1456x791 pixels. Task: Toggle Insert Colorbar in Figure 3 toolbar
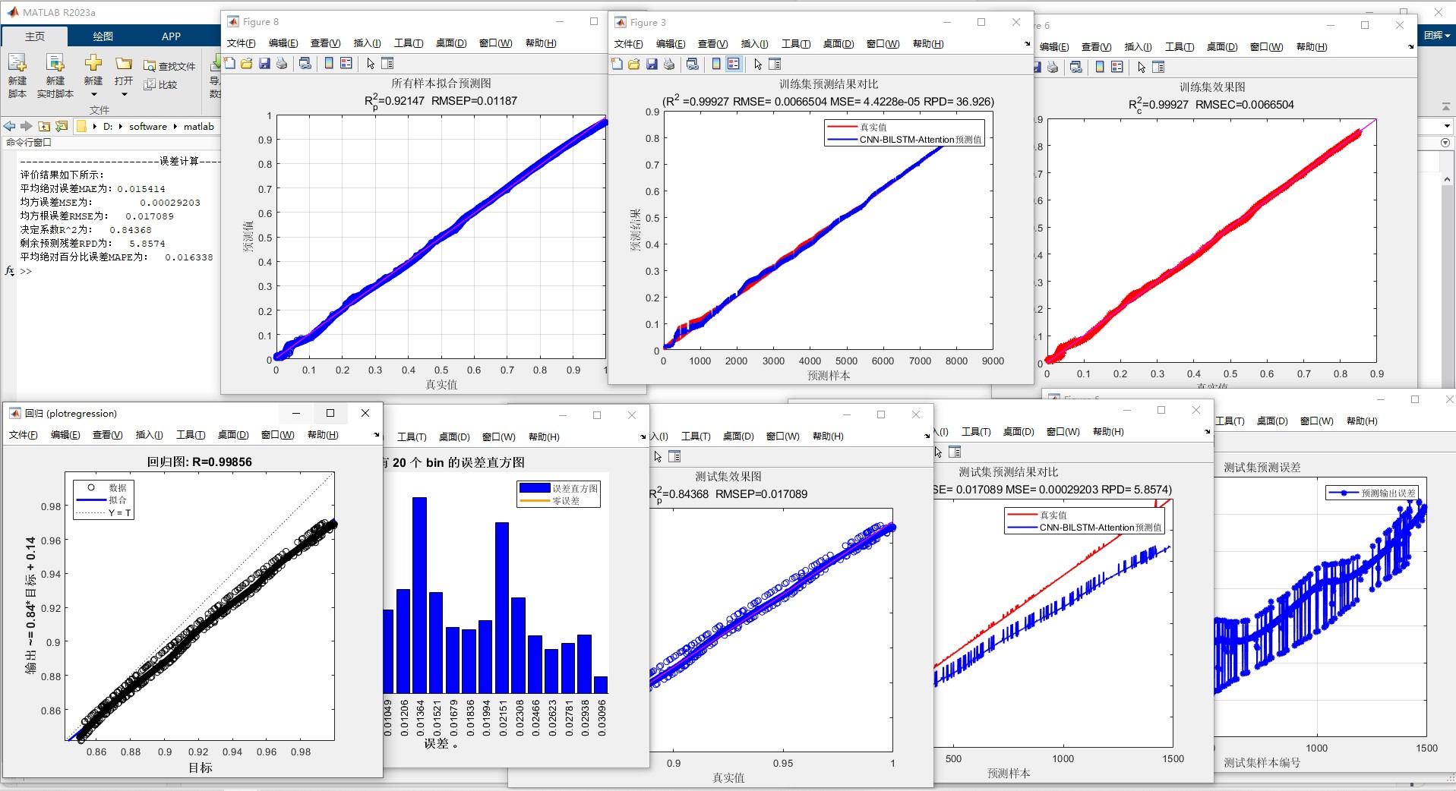[x=716, y=64]
